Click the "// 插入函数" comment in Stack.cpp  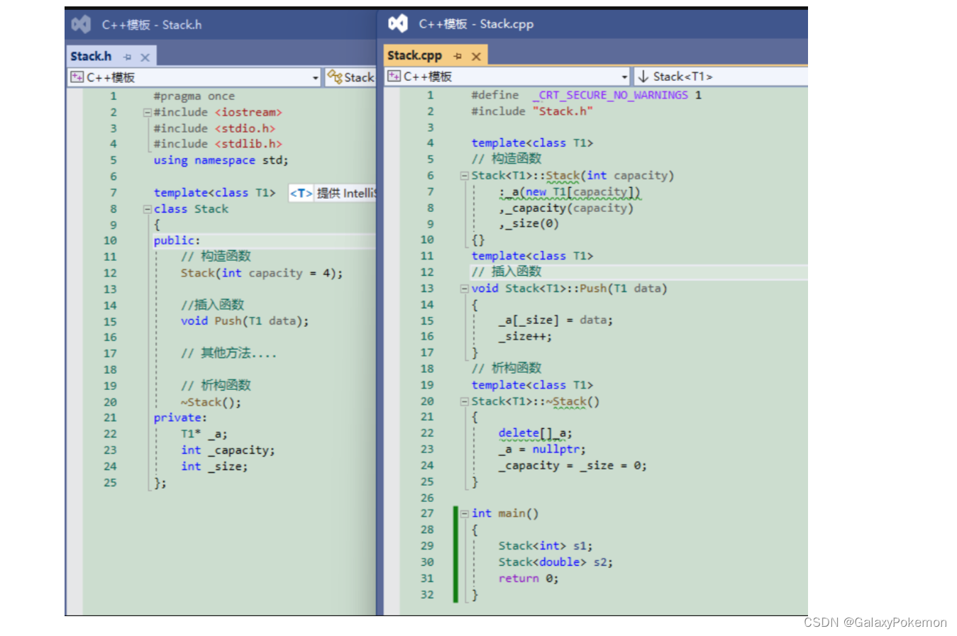[x=507, y=272]
